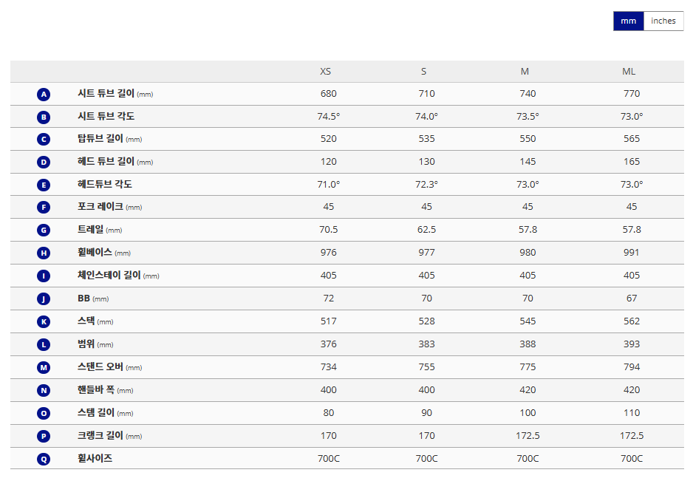The width and height of the screenshot is (693, 481).
Task: Click the letter E head tube angle icon
Action: 44,185
